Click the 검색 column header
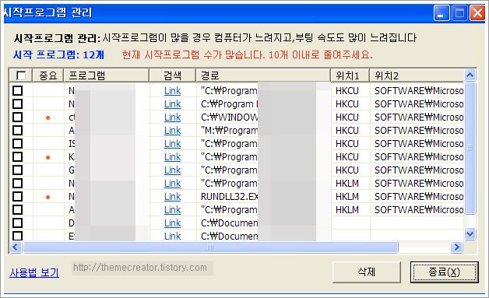 coord(172,75)
